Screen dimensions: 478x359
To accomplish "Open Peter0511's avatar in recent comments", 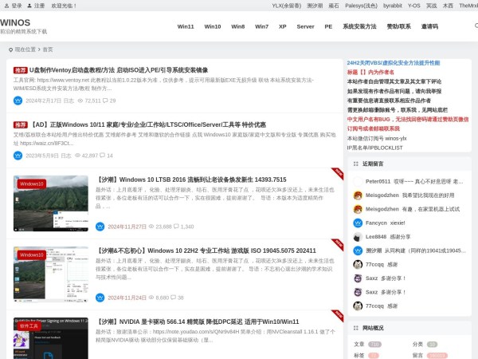I will 358,181.
